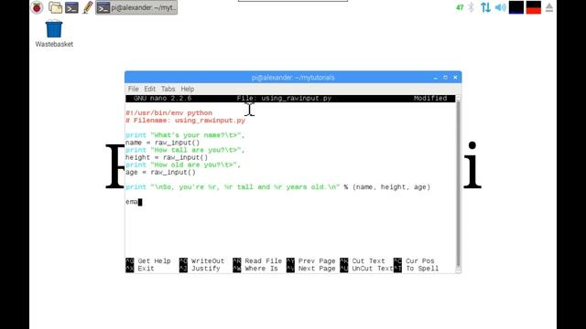Click the network up-down arrows icon

click(x=485, y=7)
